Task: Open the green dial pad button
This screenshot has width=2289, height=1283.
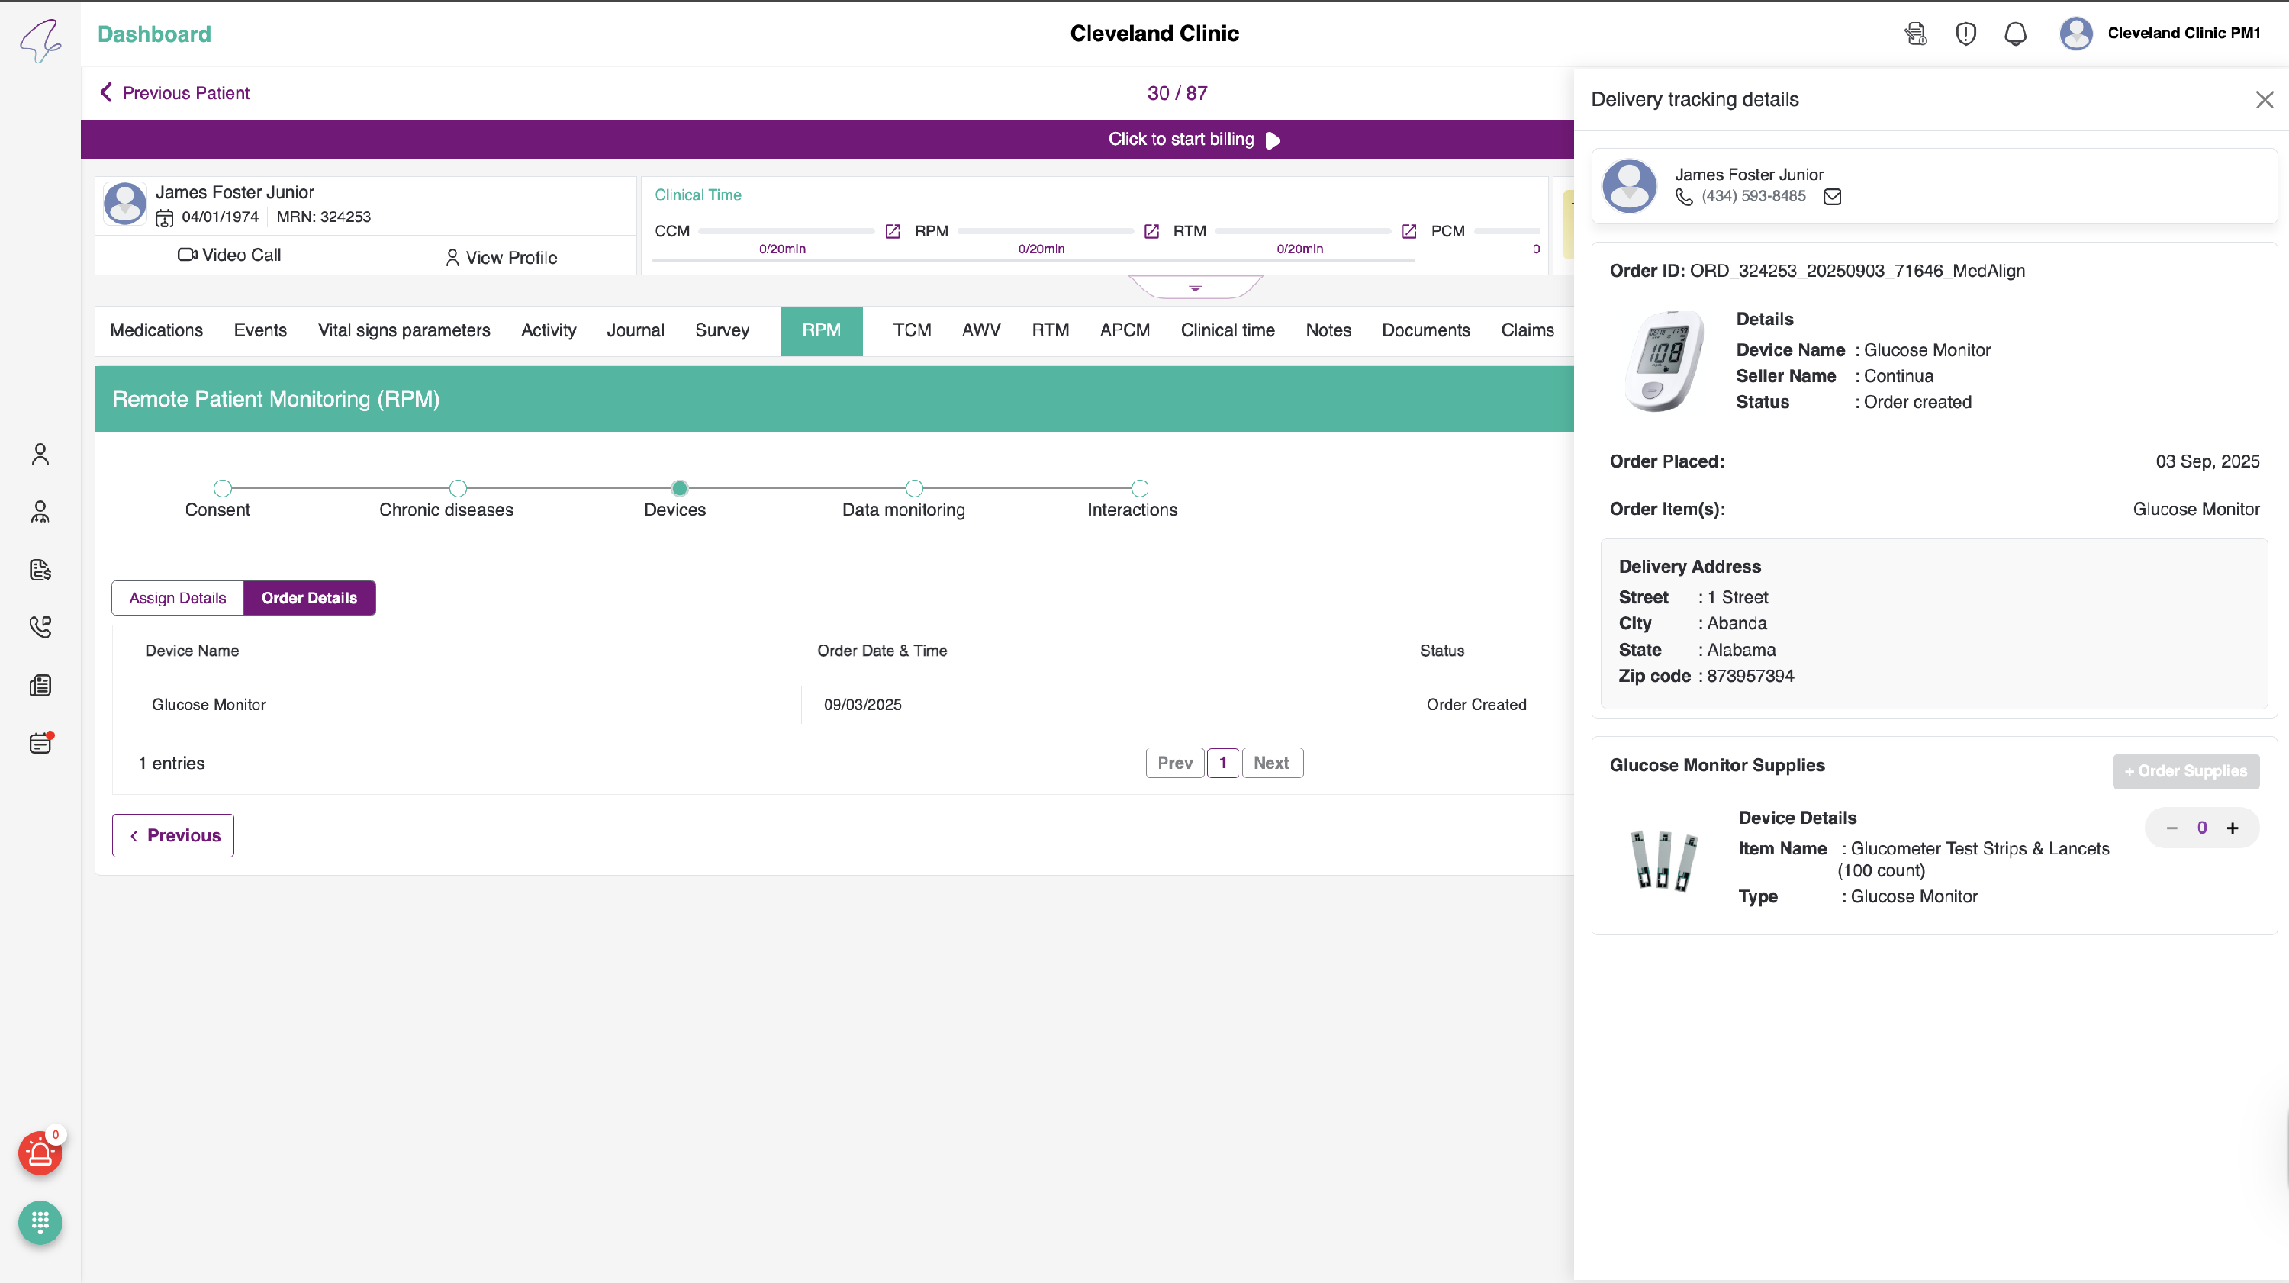Action: 40,1223
